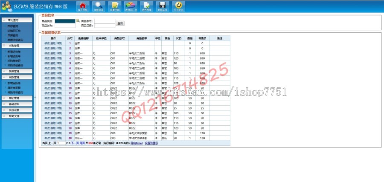Viewport: 384px width, 182px height.
Task: Click price cell 25 in row 14
Action: (202, 108)
